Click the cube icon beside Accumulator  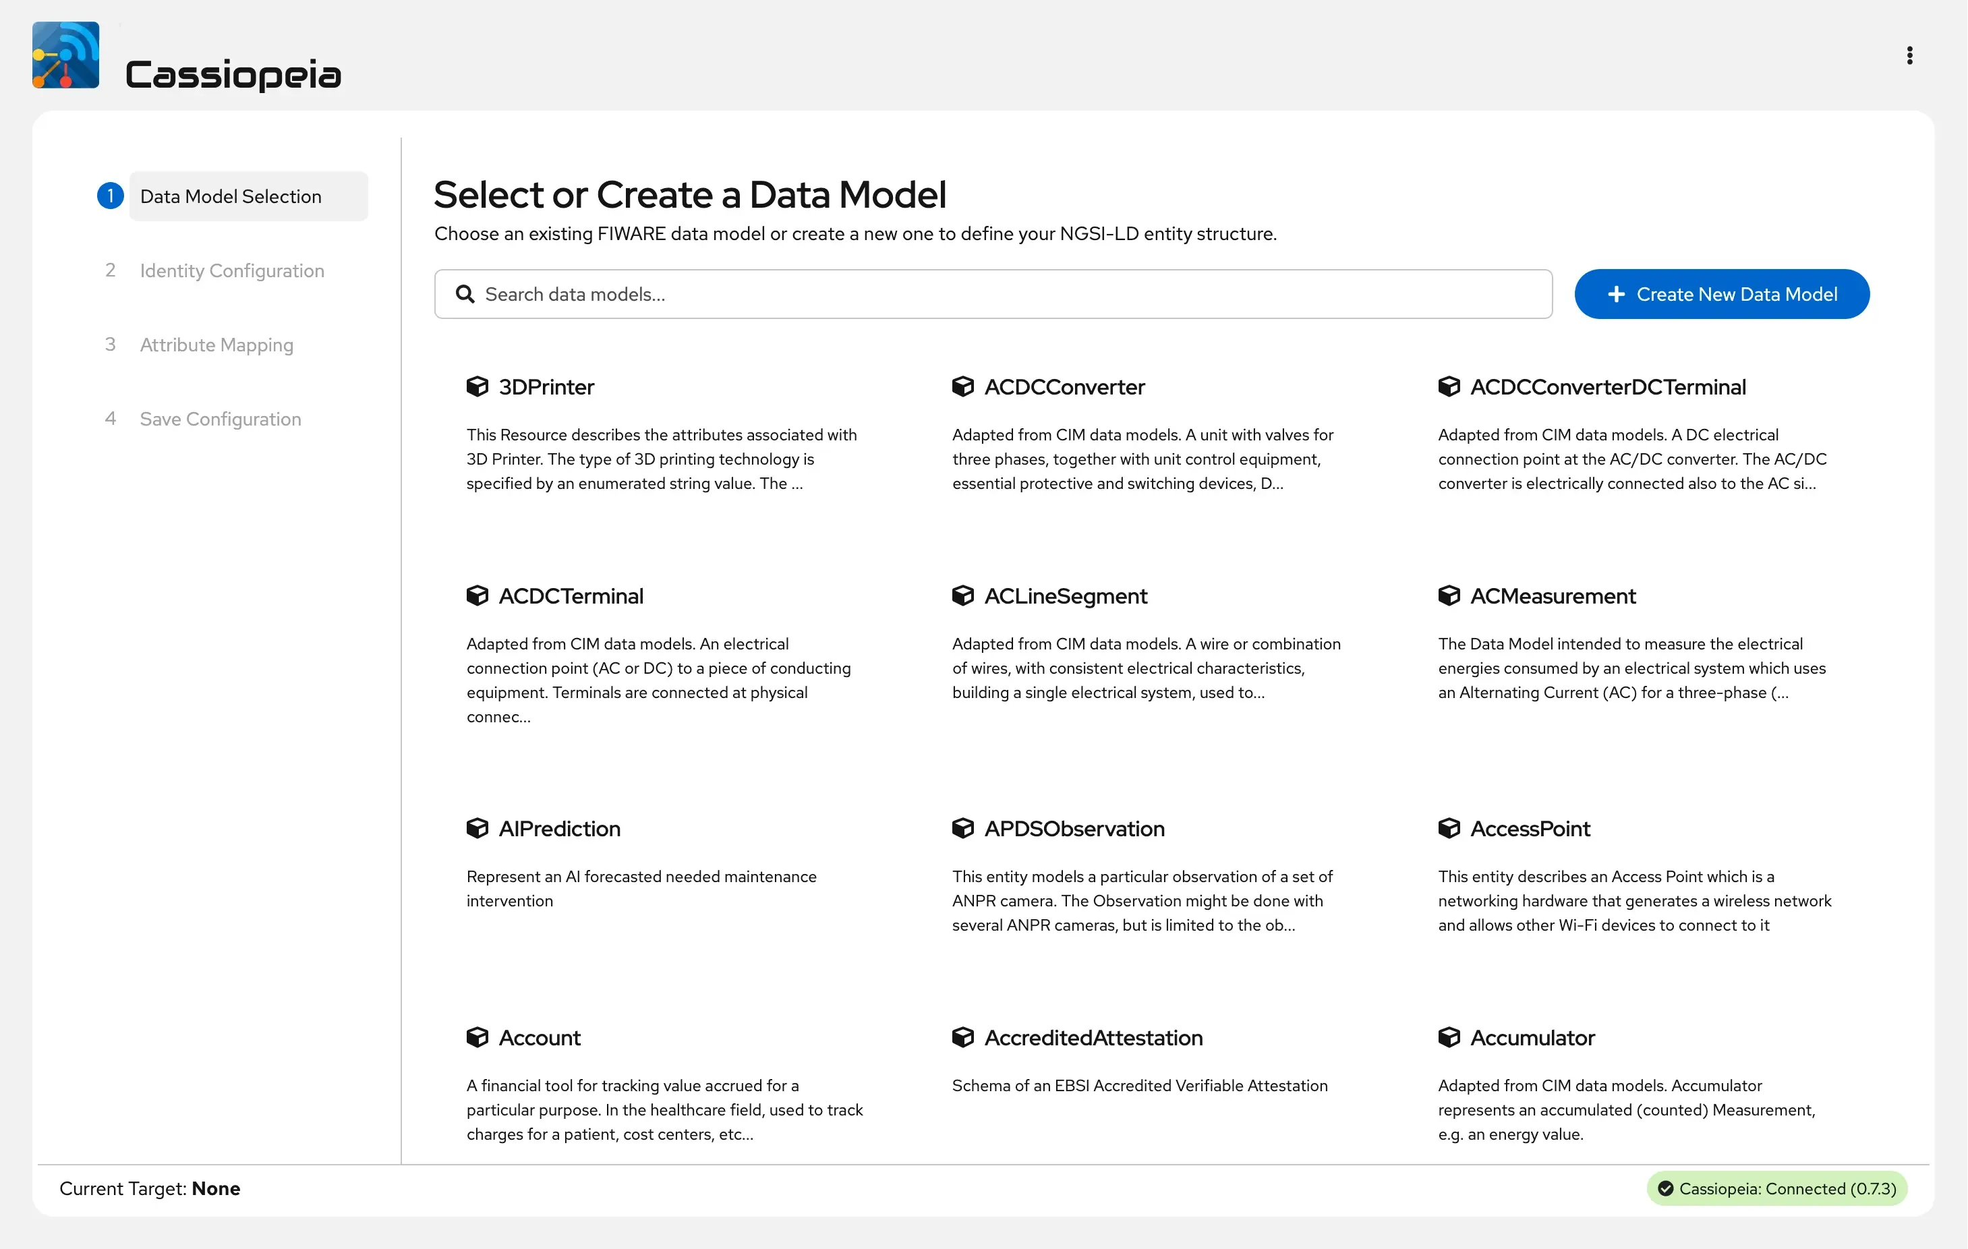coord(1449,1037)
